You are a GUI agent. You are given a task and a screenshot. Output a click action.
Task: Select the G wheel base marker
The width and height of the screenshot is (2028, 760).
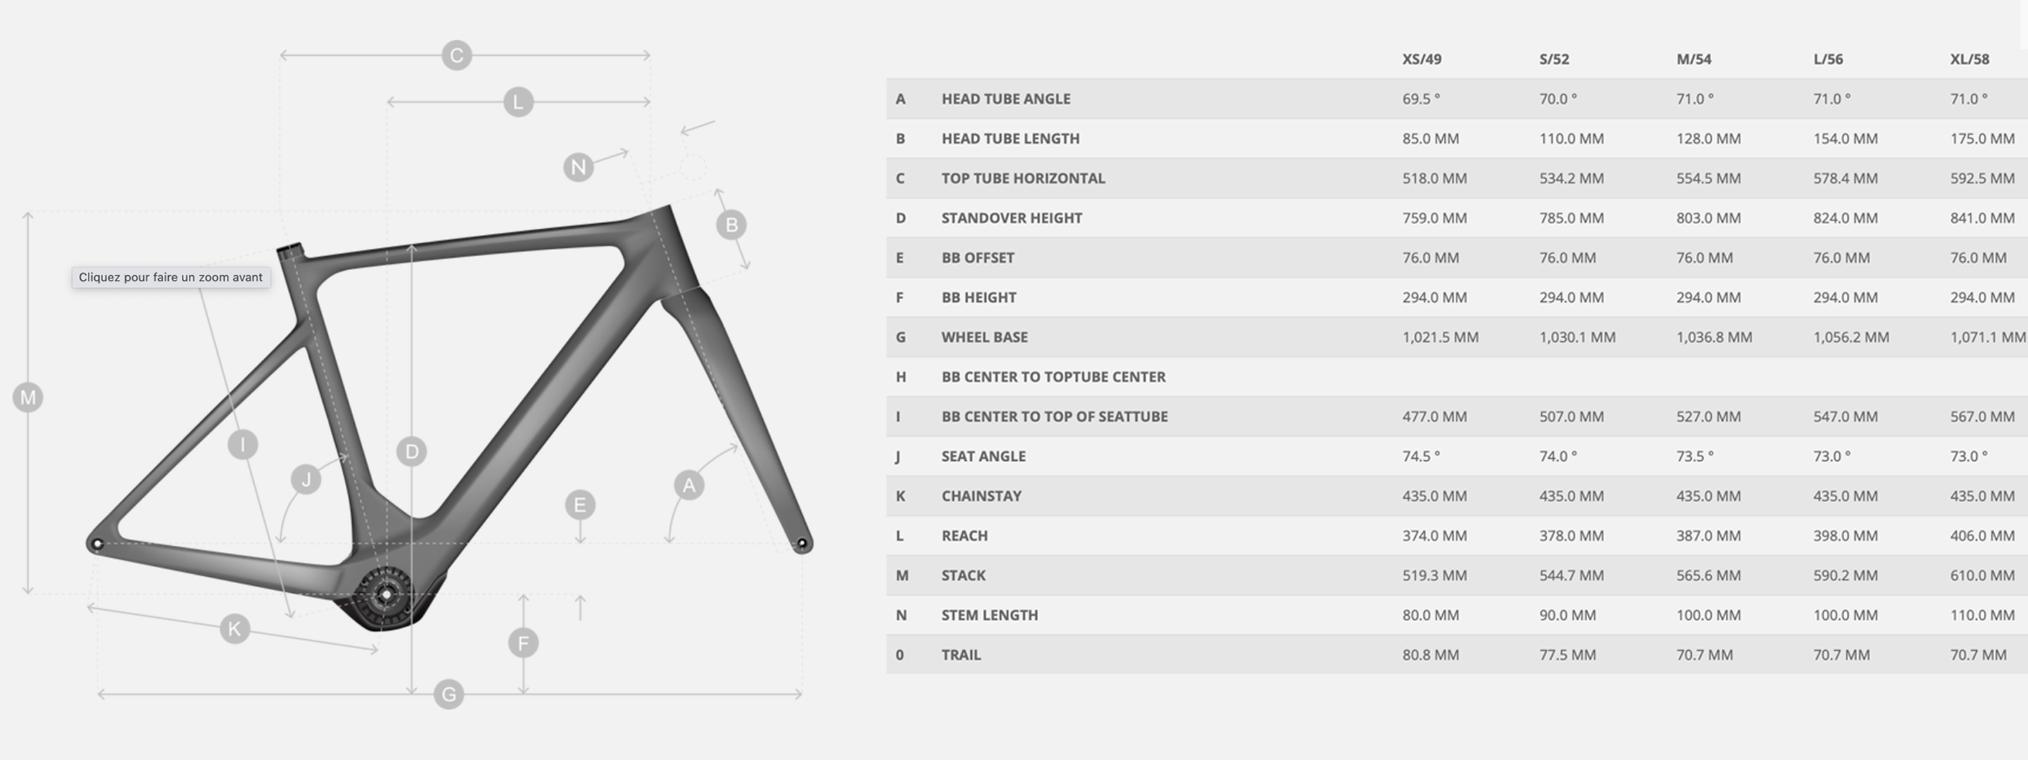(x=449, y=694)
